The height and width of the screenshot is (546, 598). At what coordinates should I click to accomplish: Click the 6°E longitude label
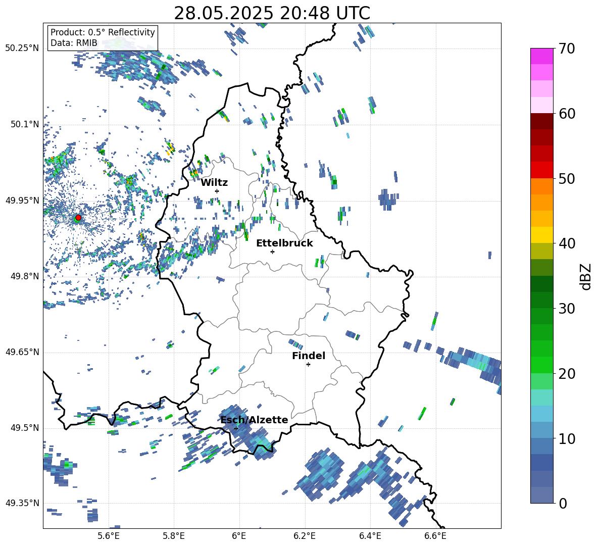click(x=239, y=536)
